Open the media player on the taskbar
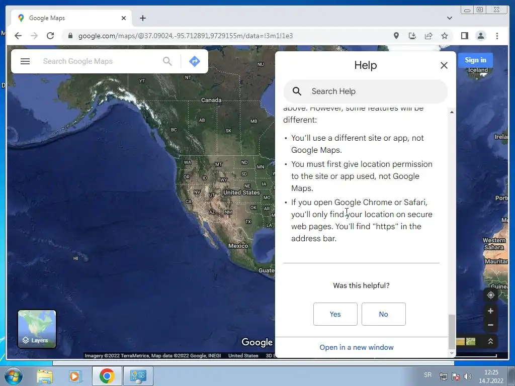Image resolution: width=515 pixels, height=386 pixels. (x=75, y=376)
